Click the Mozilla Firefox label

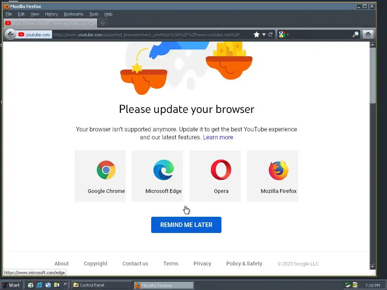click(279, 191)
